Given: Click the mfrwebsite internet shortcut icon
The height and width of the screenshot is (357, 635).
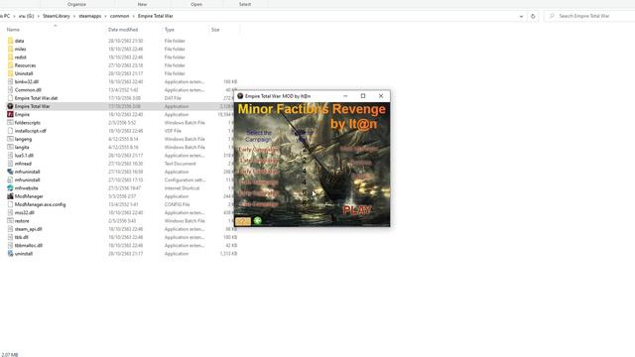Looking at the screenshot, I should coord(10,187).
